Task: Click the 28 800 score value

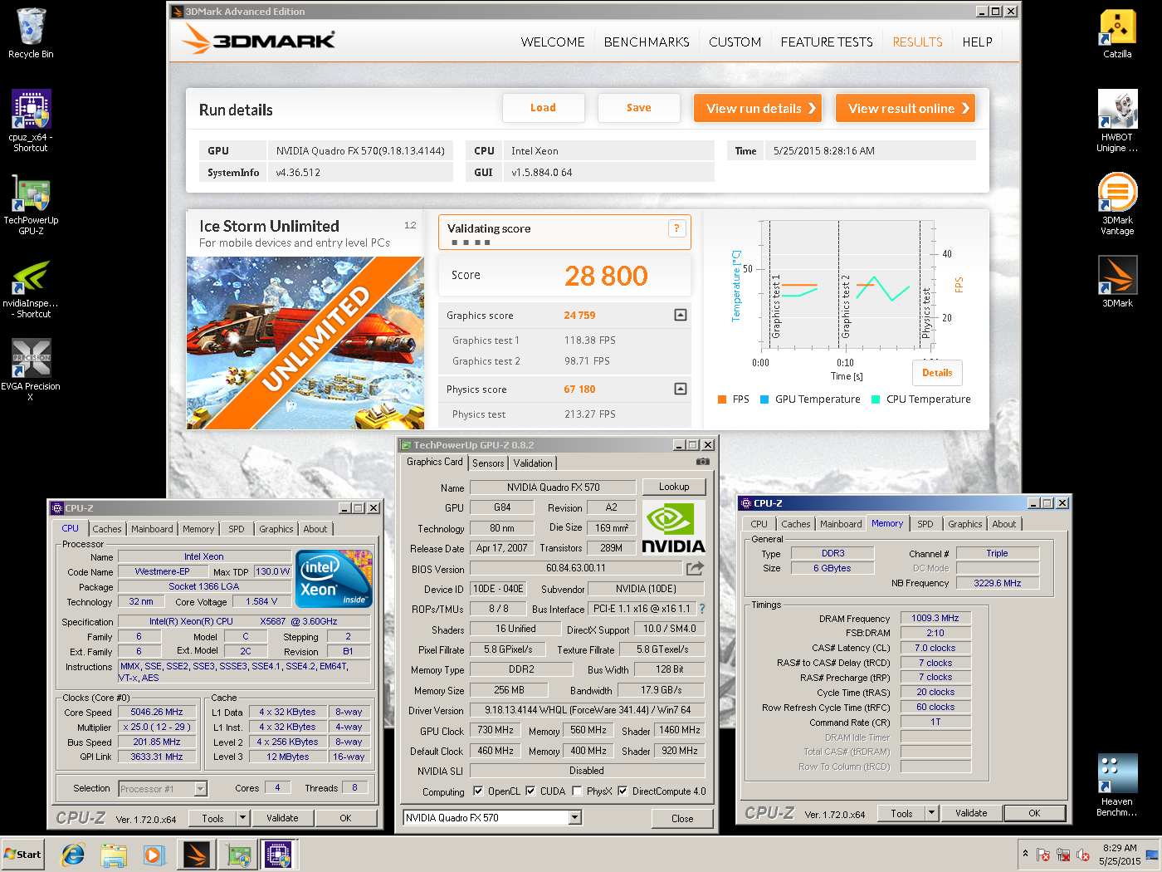Action: [606, 276]
